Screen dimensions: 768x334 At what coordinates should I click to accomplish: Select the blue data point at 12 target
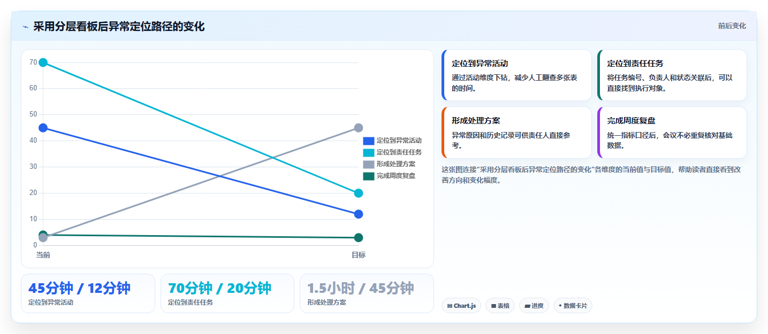(x=359, y=214)
